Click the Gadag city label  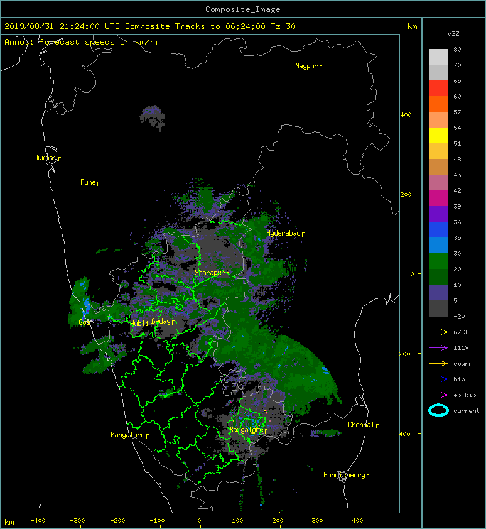(x=163, y=321)
